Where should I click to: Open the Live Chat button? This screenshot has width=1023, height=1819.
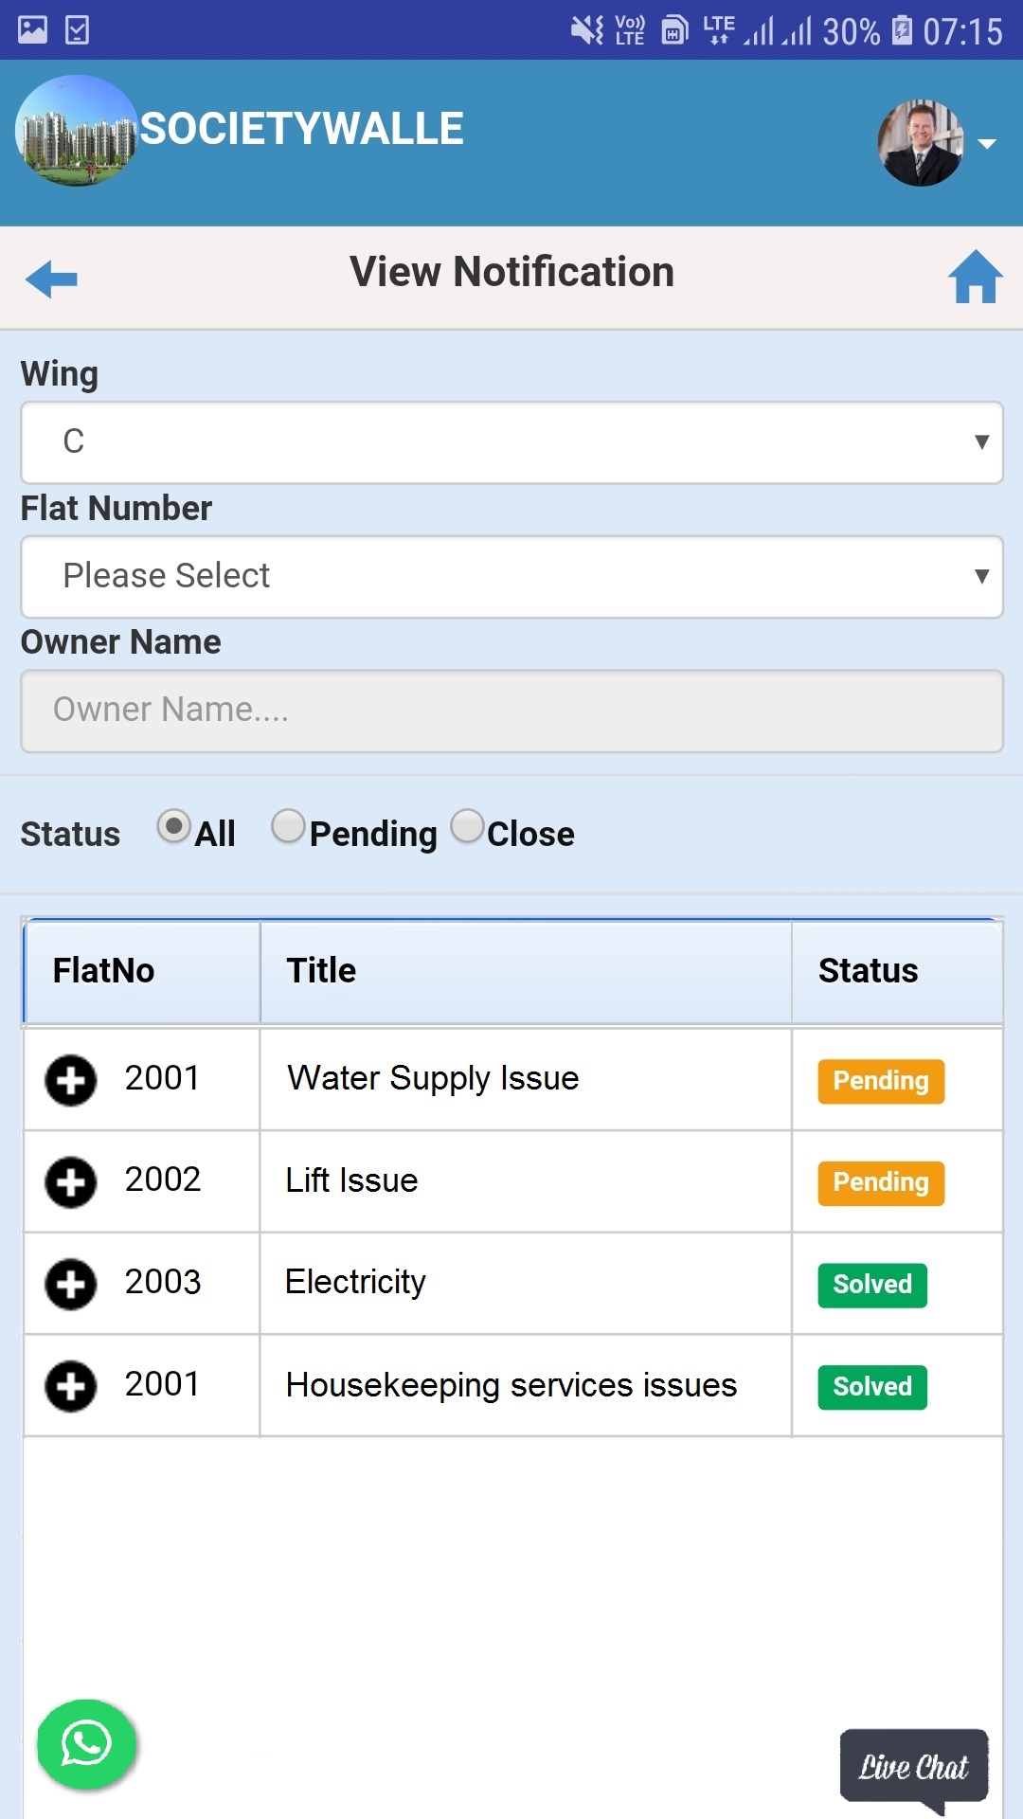(914, 1768)
